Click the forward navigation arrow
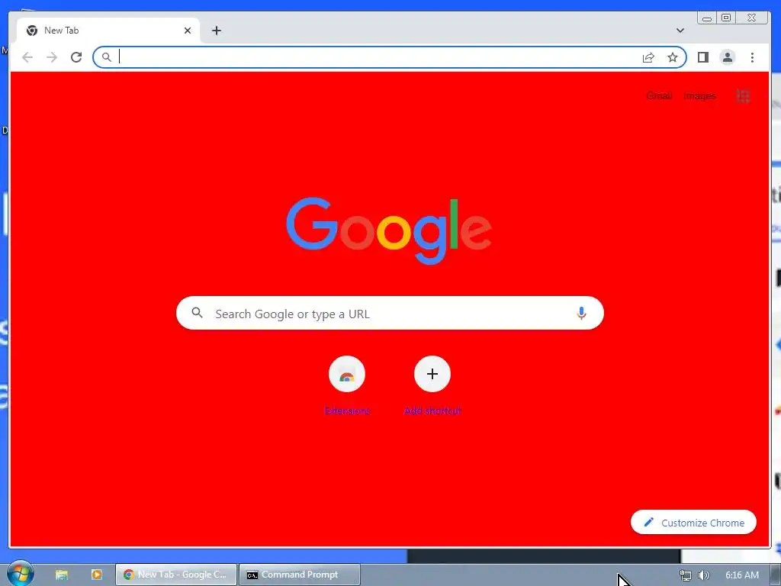The height and width of the screenshot is (586, 781). (52, 57)
